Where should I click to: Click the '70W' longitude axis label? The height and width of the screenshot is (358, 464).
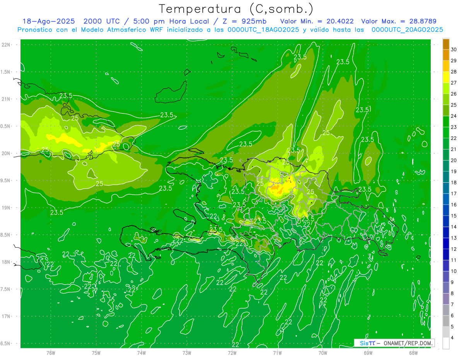pos(323,353)
